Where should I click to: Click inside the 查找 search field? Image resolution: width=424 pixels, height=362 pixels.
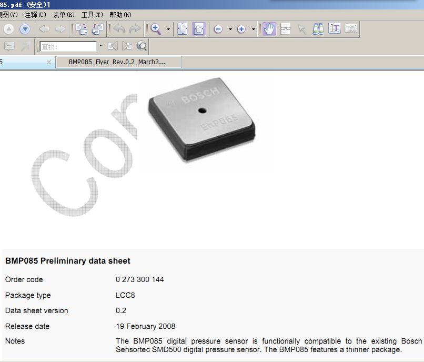click(x=68, y=46)
